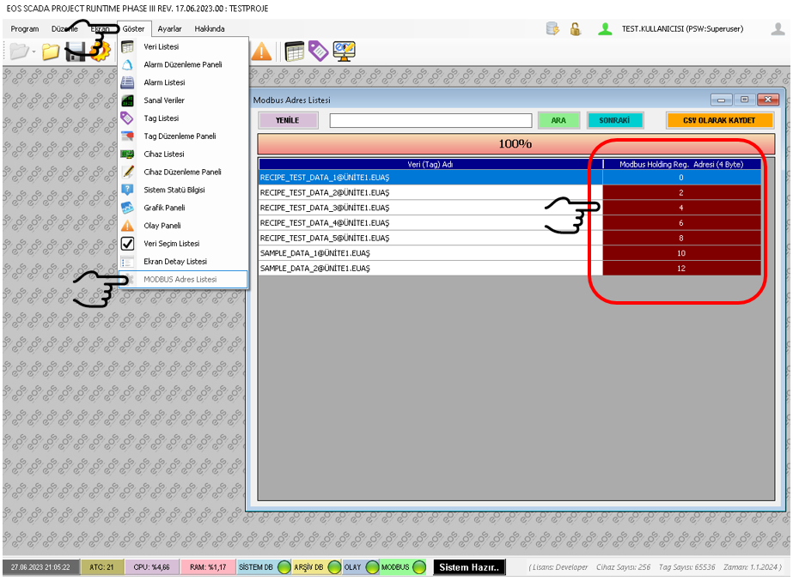Expand the open-project dropdown arrow
Viewport: 793px width, 581px height.
pyautogui.click(x=34, y=52)
